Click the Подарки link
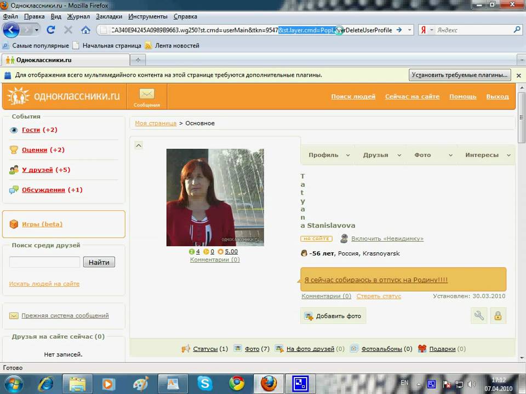Image resolution: width=526 pixels, height=394 pixels. [x=442, y=349]
